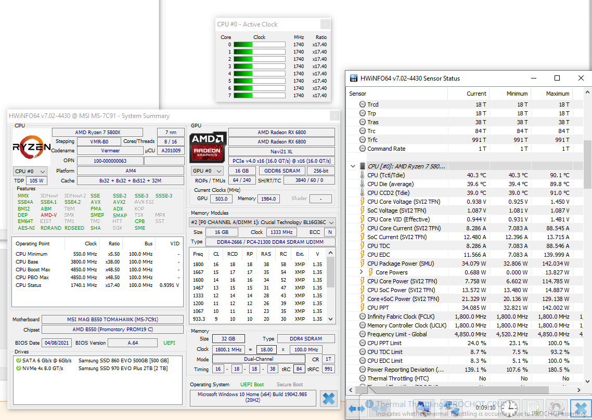
Task: Click the clock icon beside Trcd row
Action: (363, 104)
